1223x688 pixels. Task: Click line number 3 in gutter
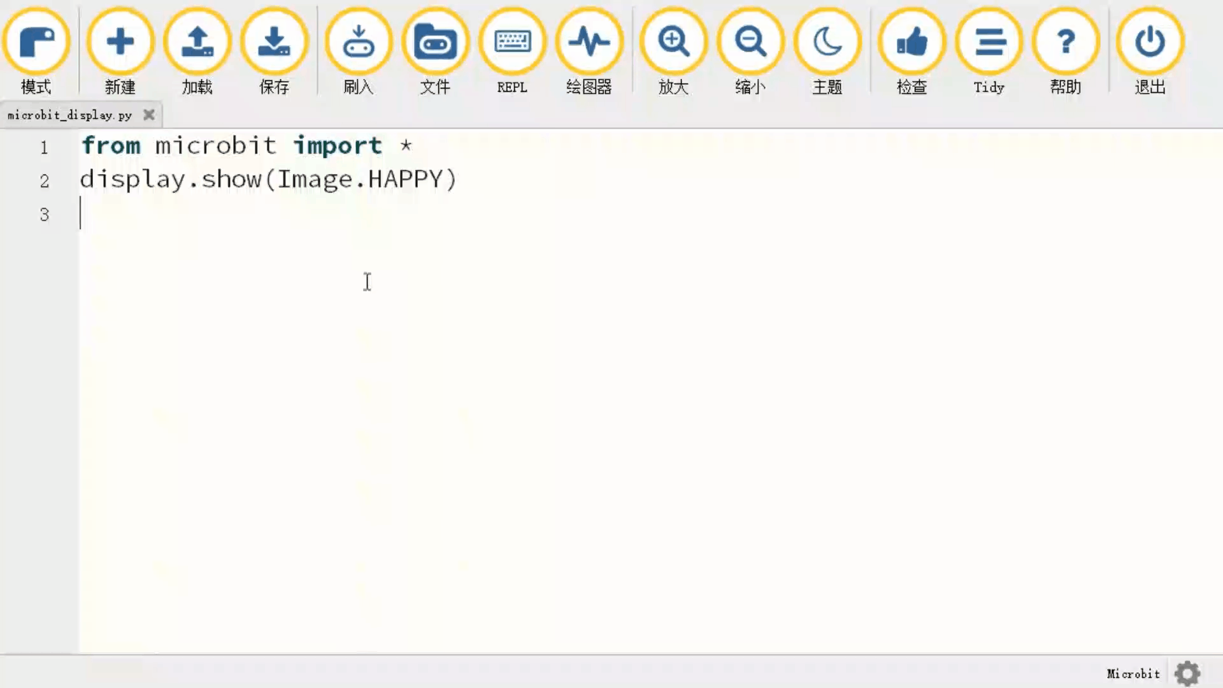tap(44, 215)
